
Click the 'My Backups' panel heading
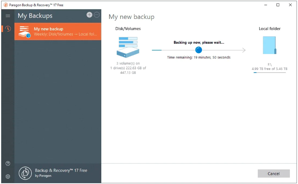point(35,16)
